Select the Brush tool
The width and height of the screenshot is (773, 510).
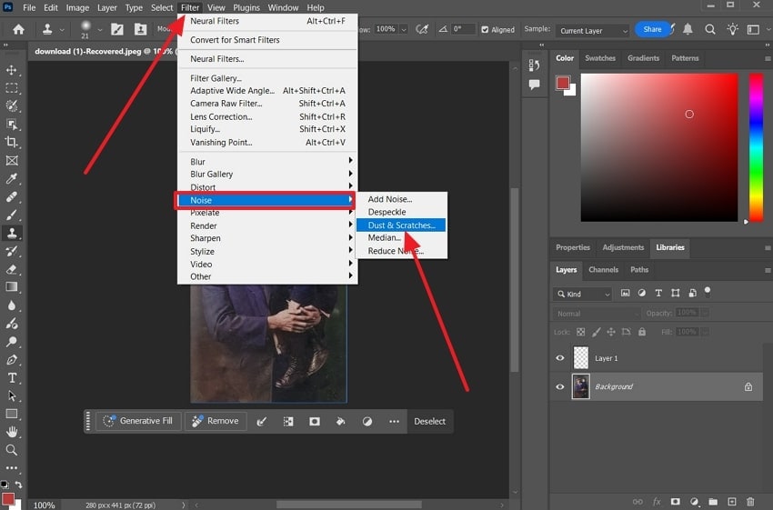[x=11, y=215]
